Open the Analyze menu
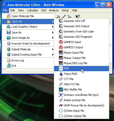This screenshot has width=114, height=121. pyautogui.click(x=54, y=10)
